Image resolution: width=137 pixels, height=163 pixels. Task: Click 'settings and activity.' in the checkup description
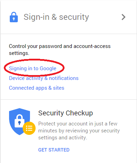63,138
